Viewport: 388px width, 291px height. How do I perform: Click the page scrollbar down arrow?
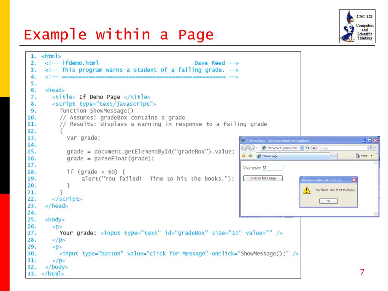coord(376,214)
